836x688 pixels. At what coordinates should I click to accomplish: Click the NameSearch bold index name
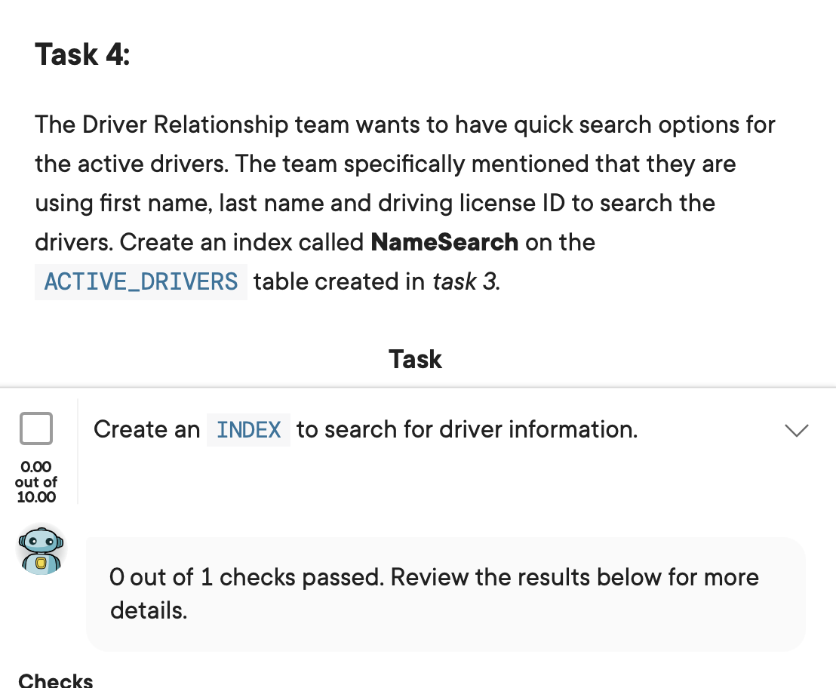click(x=444, y=242)
